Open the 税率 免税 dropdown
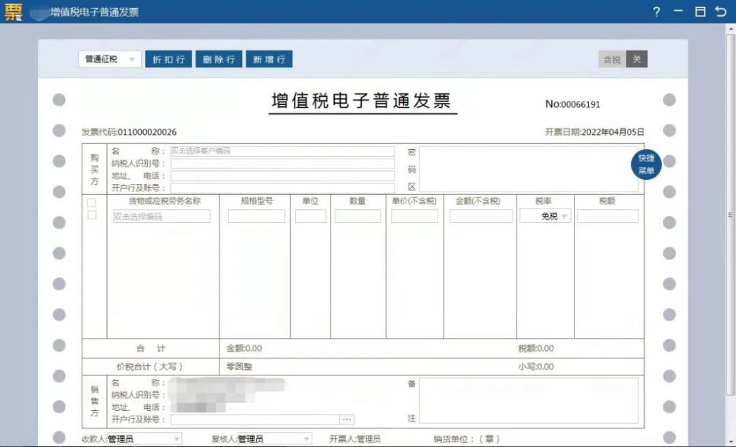736x447 pixels. click(x=545, y=216)
